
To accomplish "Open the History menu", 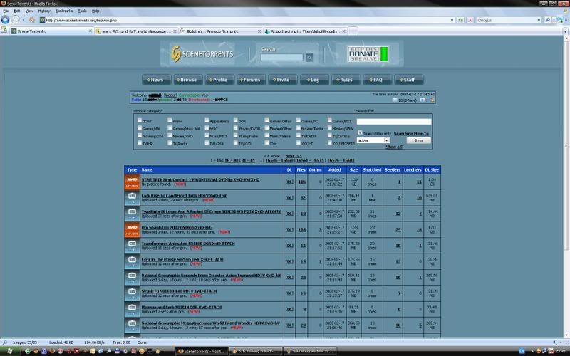I will click(44, 11).
